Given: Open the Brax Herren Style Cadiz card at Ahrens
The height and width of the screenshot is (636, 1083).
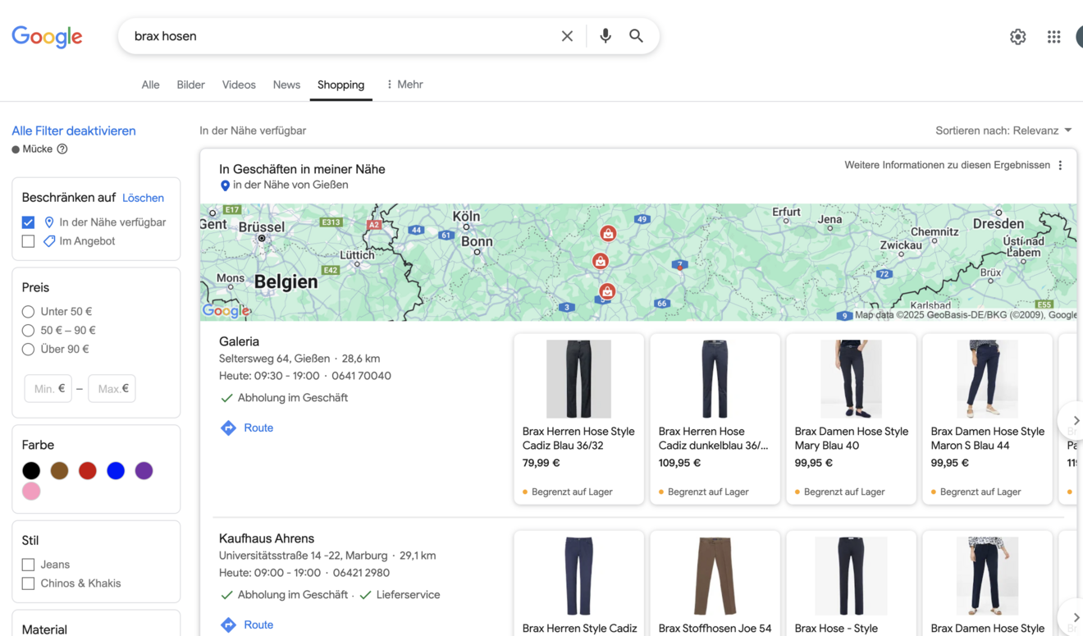Looking at the screenshot, I should [578, 583].
